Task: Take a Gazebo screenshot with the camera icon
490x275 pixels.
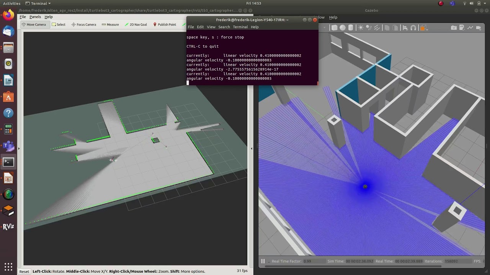Action: click(x=454, y=27)
